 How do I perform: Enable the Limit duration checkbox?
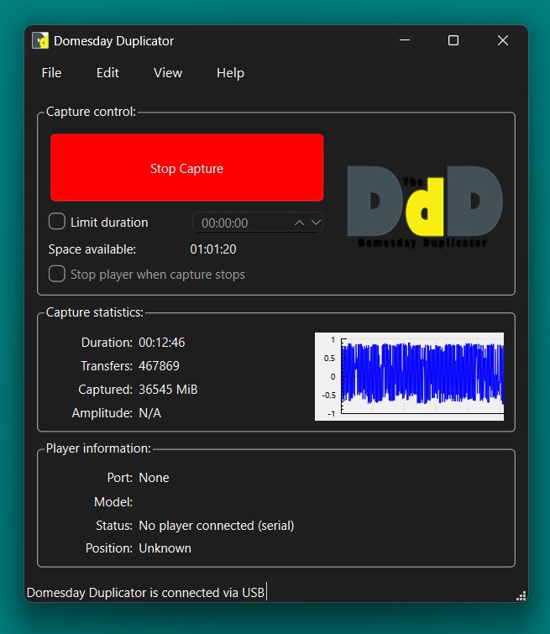[57, 222]
